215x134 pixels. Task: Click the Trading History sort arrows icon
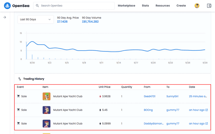click(20, 79)
